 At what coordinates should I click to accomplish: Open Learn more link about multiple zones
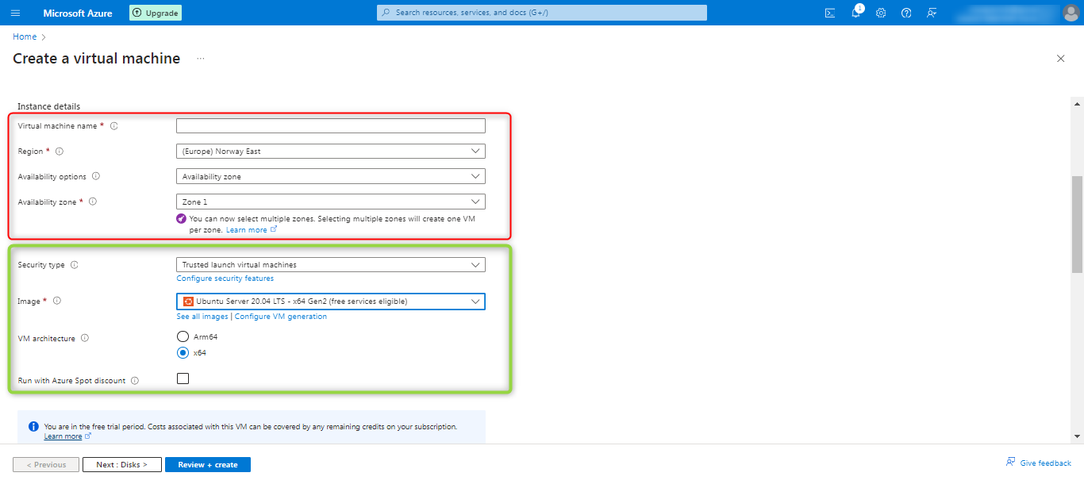(x=252, y=230)
